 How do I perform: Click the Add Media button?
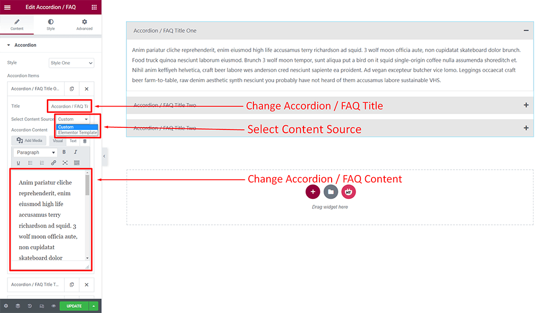30,141
